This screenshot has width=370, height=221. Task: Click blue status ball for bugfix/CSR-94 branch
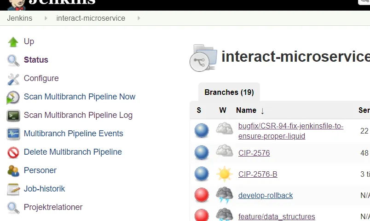202,130
